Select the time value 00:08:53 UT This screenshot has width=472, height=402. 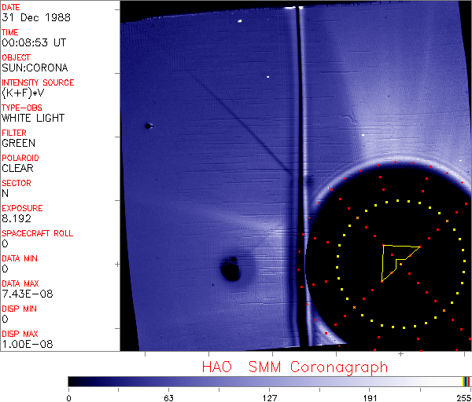coord(34,42)
